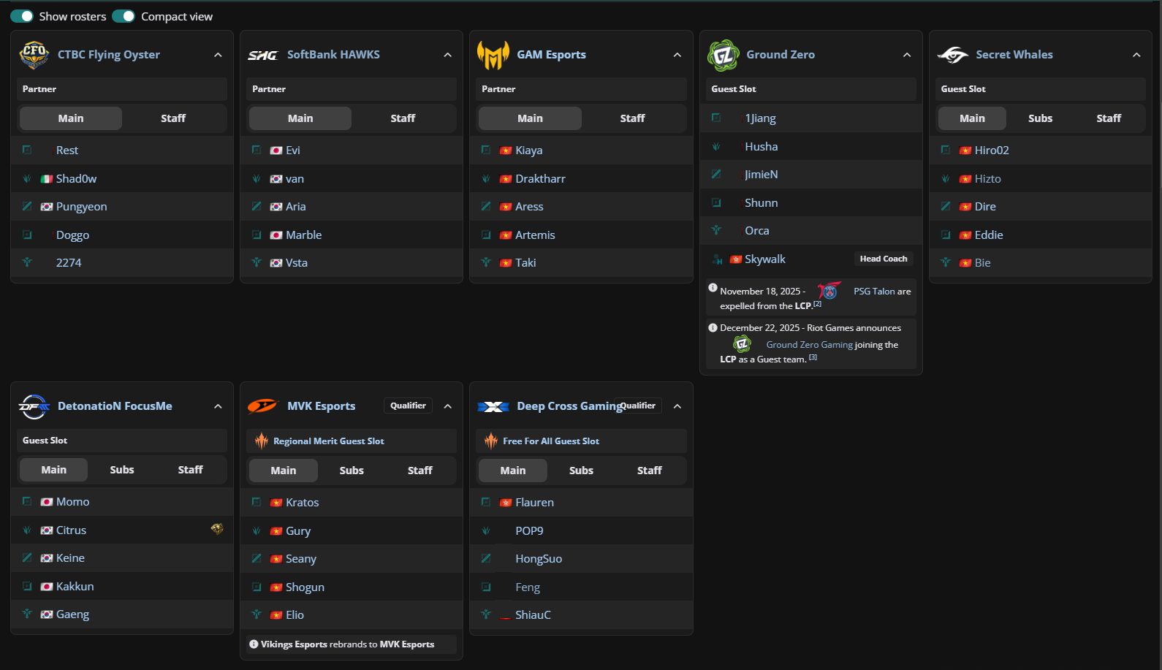The height and width of the screenshot is (670, 1162).
Task: Open player 1Jiang's profile
Action: 760,118
